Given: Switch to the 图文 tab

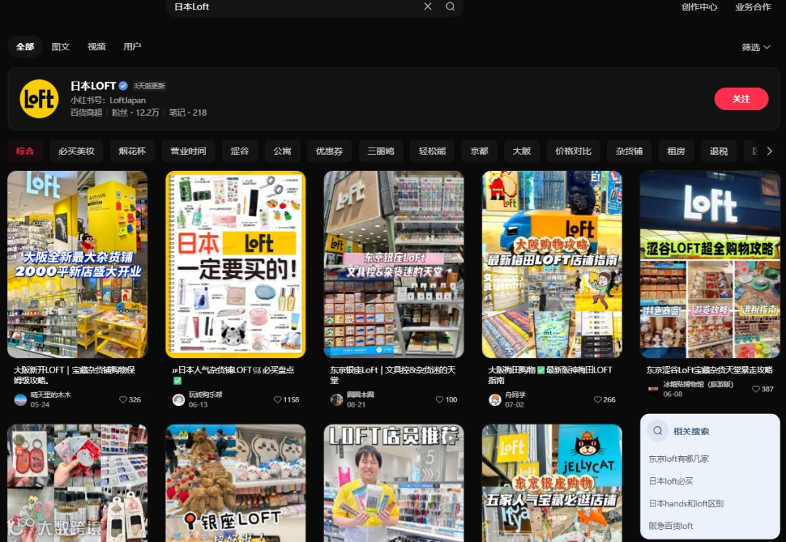Looking at the screenshot, I should tap(60, 47).
